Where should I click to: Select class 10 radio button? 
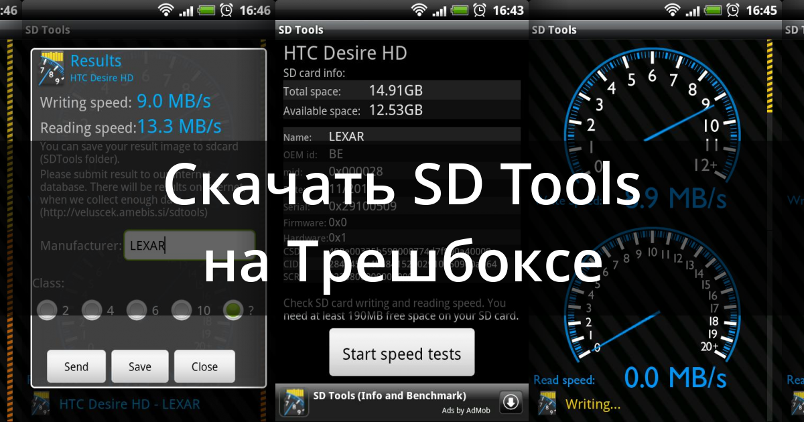point(182,309)
